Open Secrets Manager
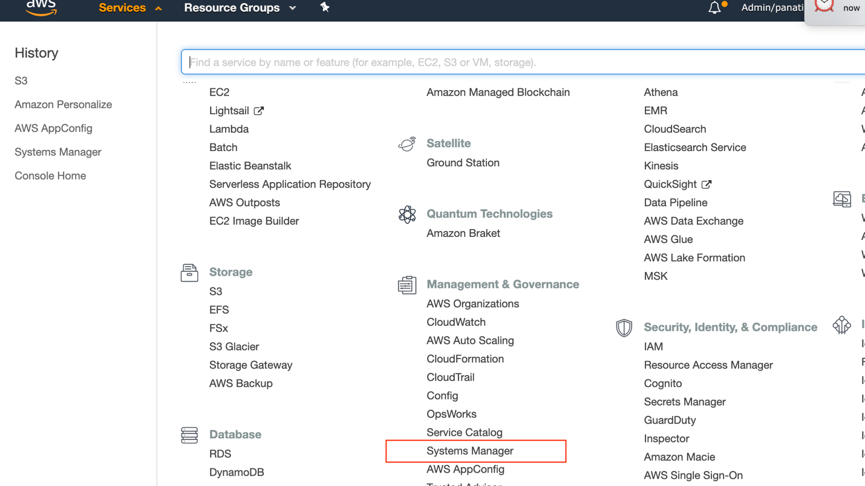Image resolution: width=865 pixels, height=486 pixels. pos(685,402)
